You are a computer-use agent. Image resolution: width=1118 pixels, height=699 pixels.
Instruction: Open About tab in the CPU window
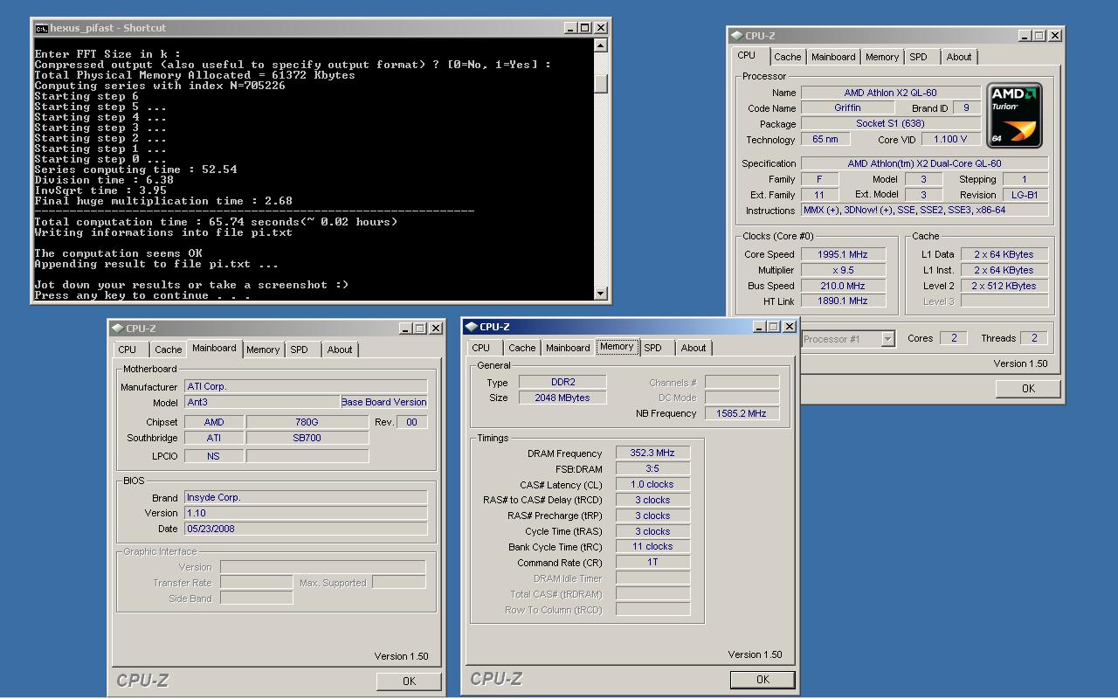click(959, 57)
